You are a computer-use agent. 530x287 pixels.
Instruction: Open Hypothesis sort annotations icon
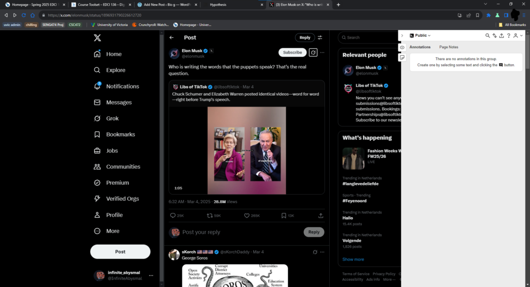[x=494, y=36]
